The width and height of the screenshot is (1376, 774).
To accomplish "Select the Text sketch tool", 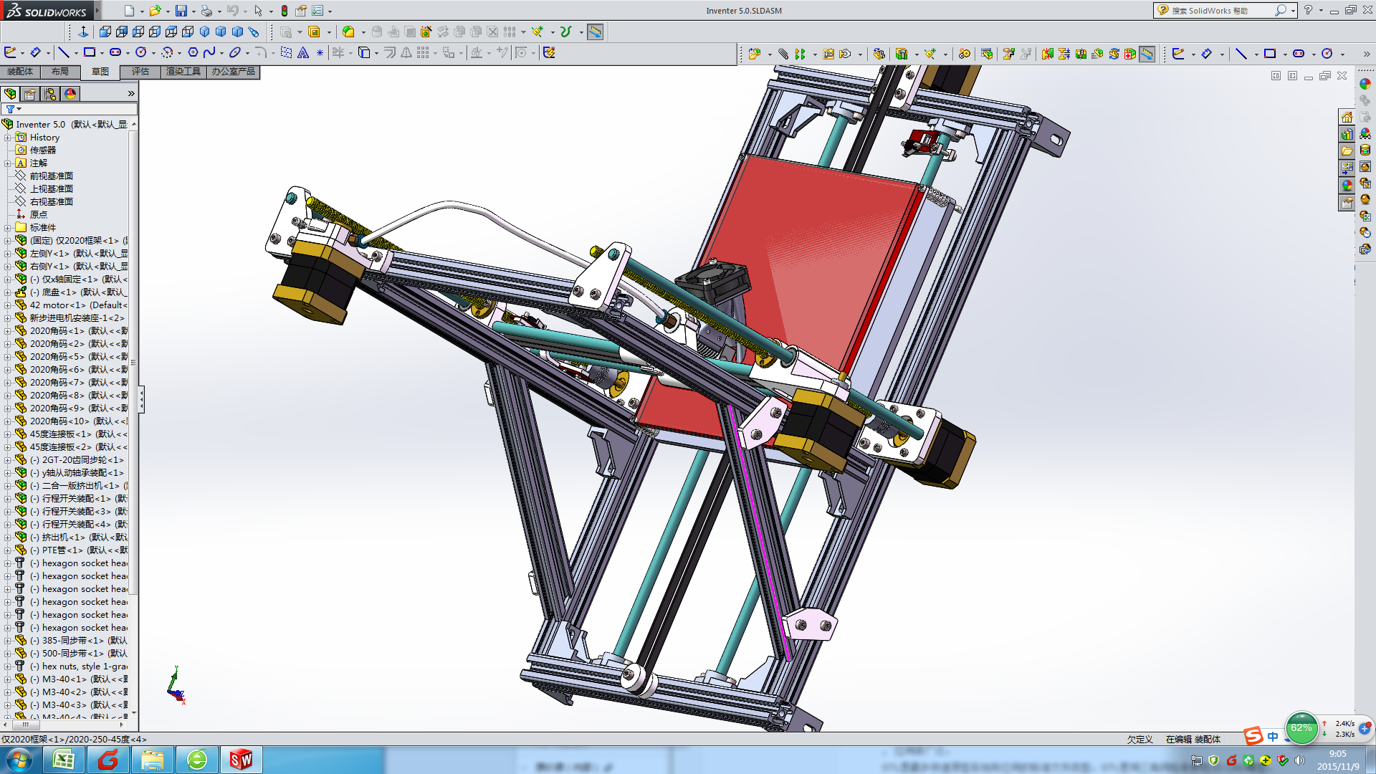I will click(303, 52).
